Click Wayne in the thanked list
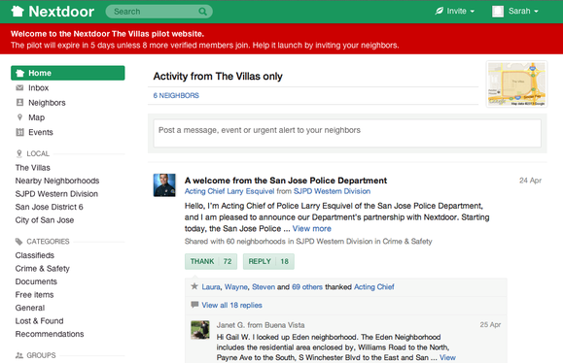 click(236, 287)
